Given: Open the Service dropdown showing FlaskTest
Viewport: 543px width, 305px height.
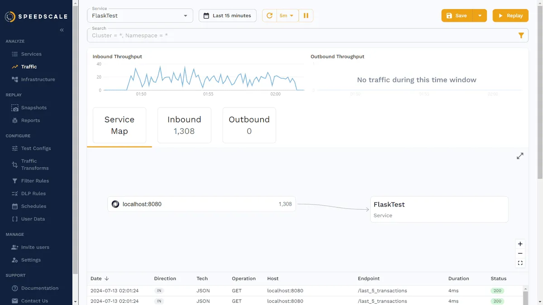Looking at the screenshot, I should [140, 16].
